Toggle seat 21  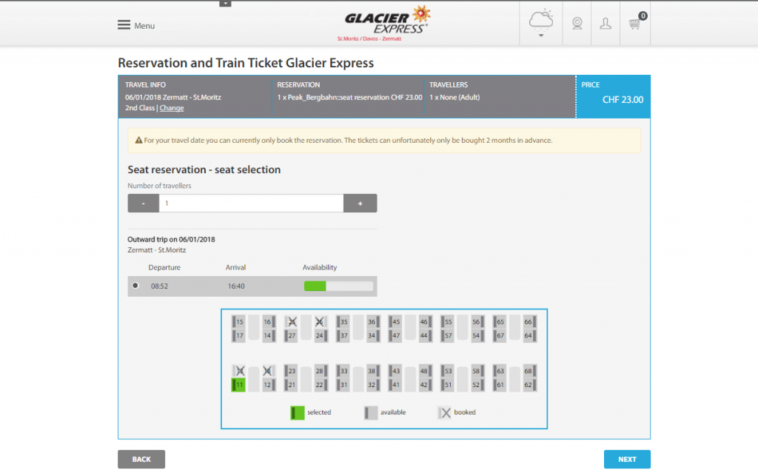tap(290, 384)
